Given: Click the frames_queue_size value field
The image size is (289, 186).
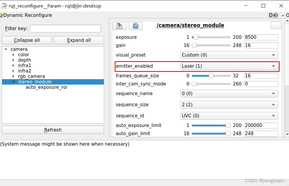Looking at the screenshot, I should click(x=261, y=76).
